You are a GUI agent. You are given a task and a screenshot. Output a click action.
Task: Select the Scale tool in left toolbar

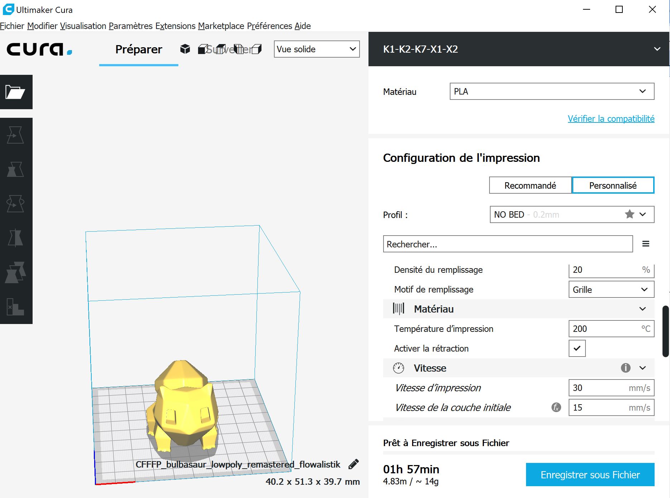click(x=15, y=169)
